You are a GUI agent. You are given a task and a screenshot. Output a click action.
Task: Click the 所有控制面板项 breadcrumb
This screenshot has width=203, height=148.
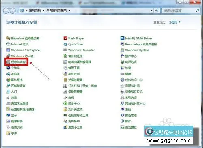pos(56,11)
